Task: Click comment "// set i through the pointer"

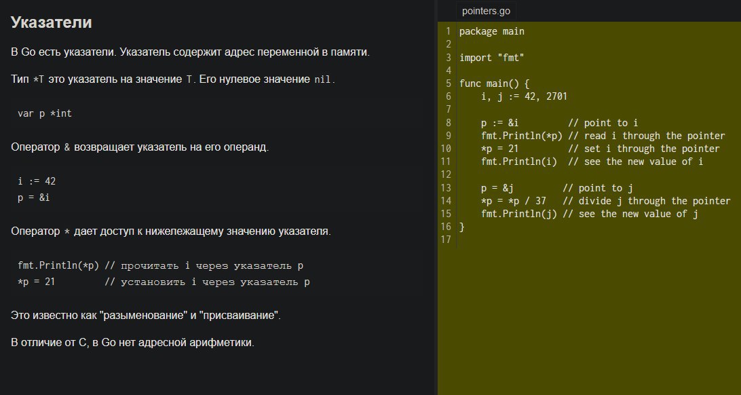Action: point(644,149)
